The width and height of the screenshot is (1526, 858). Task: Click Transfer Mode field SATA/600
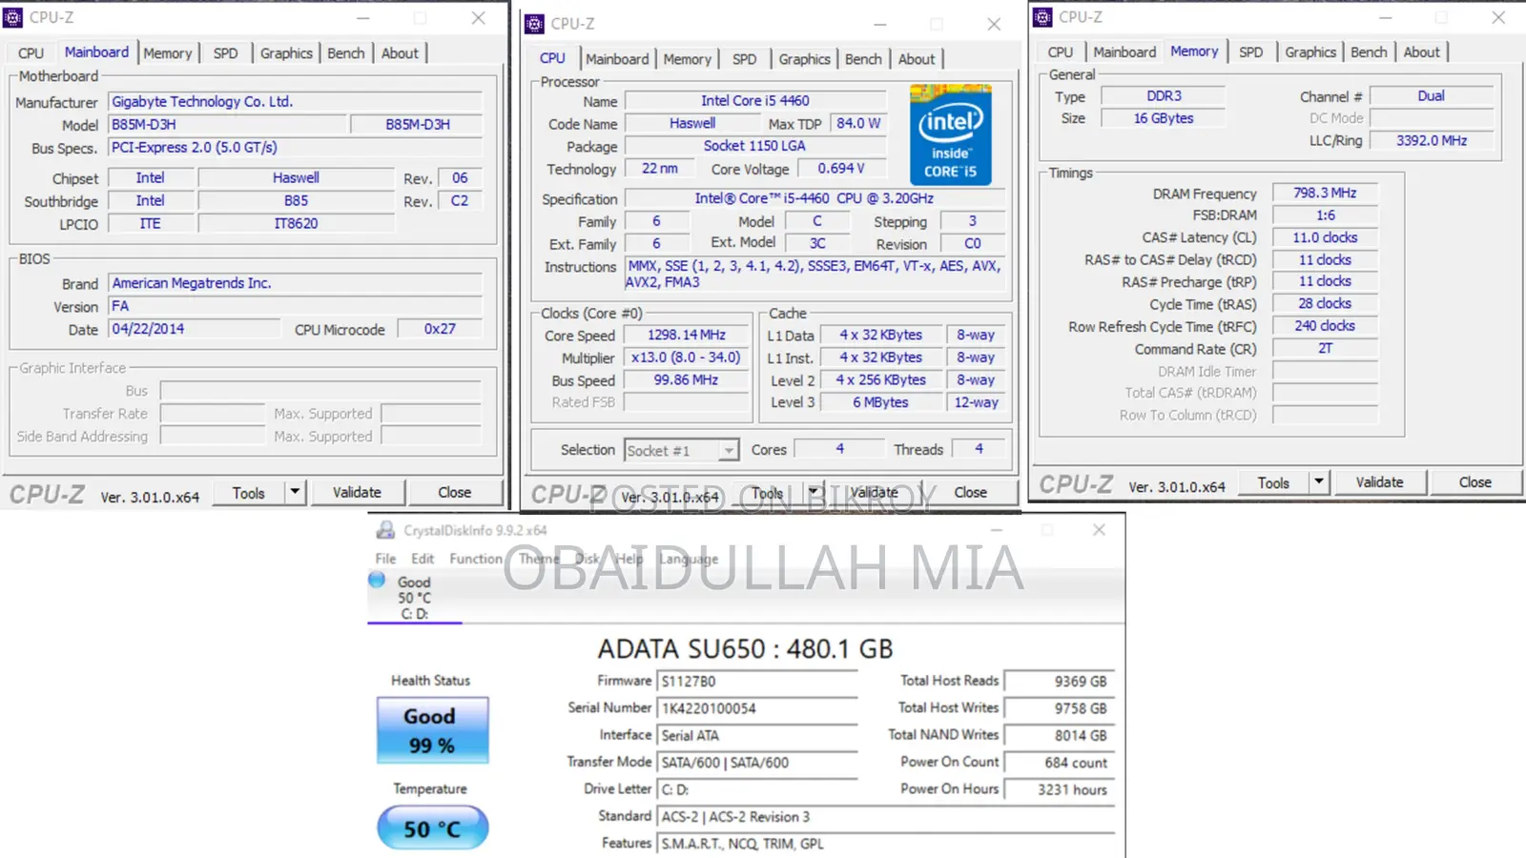[x=757, y=763]
